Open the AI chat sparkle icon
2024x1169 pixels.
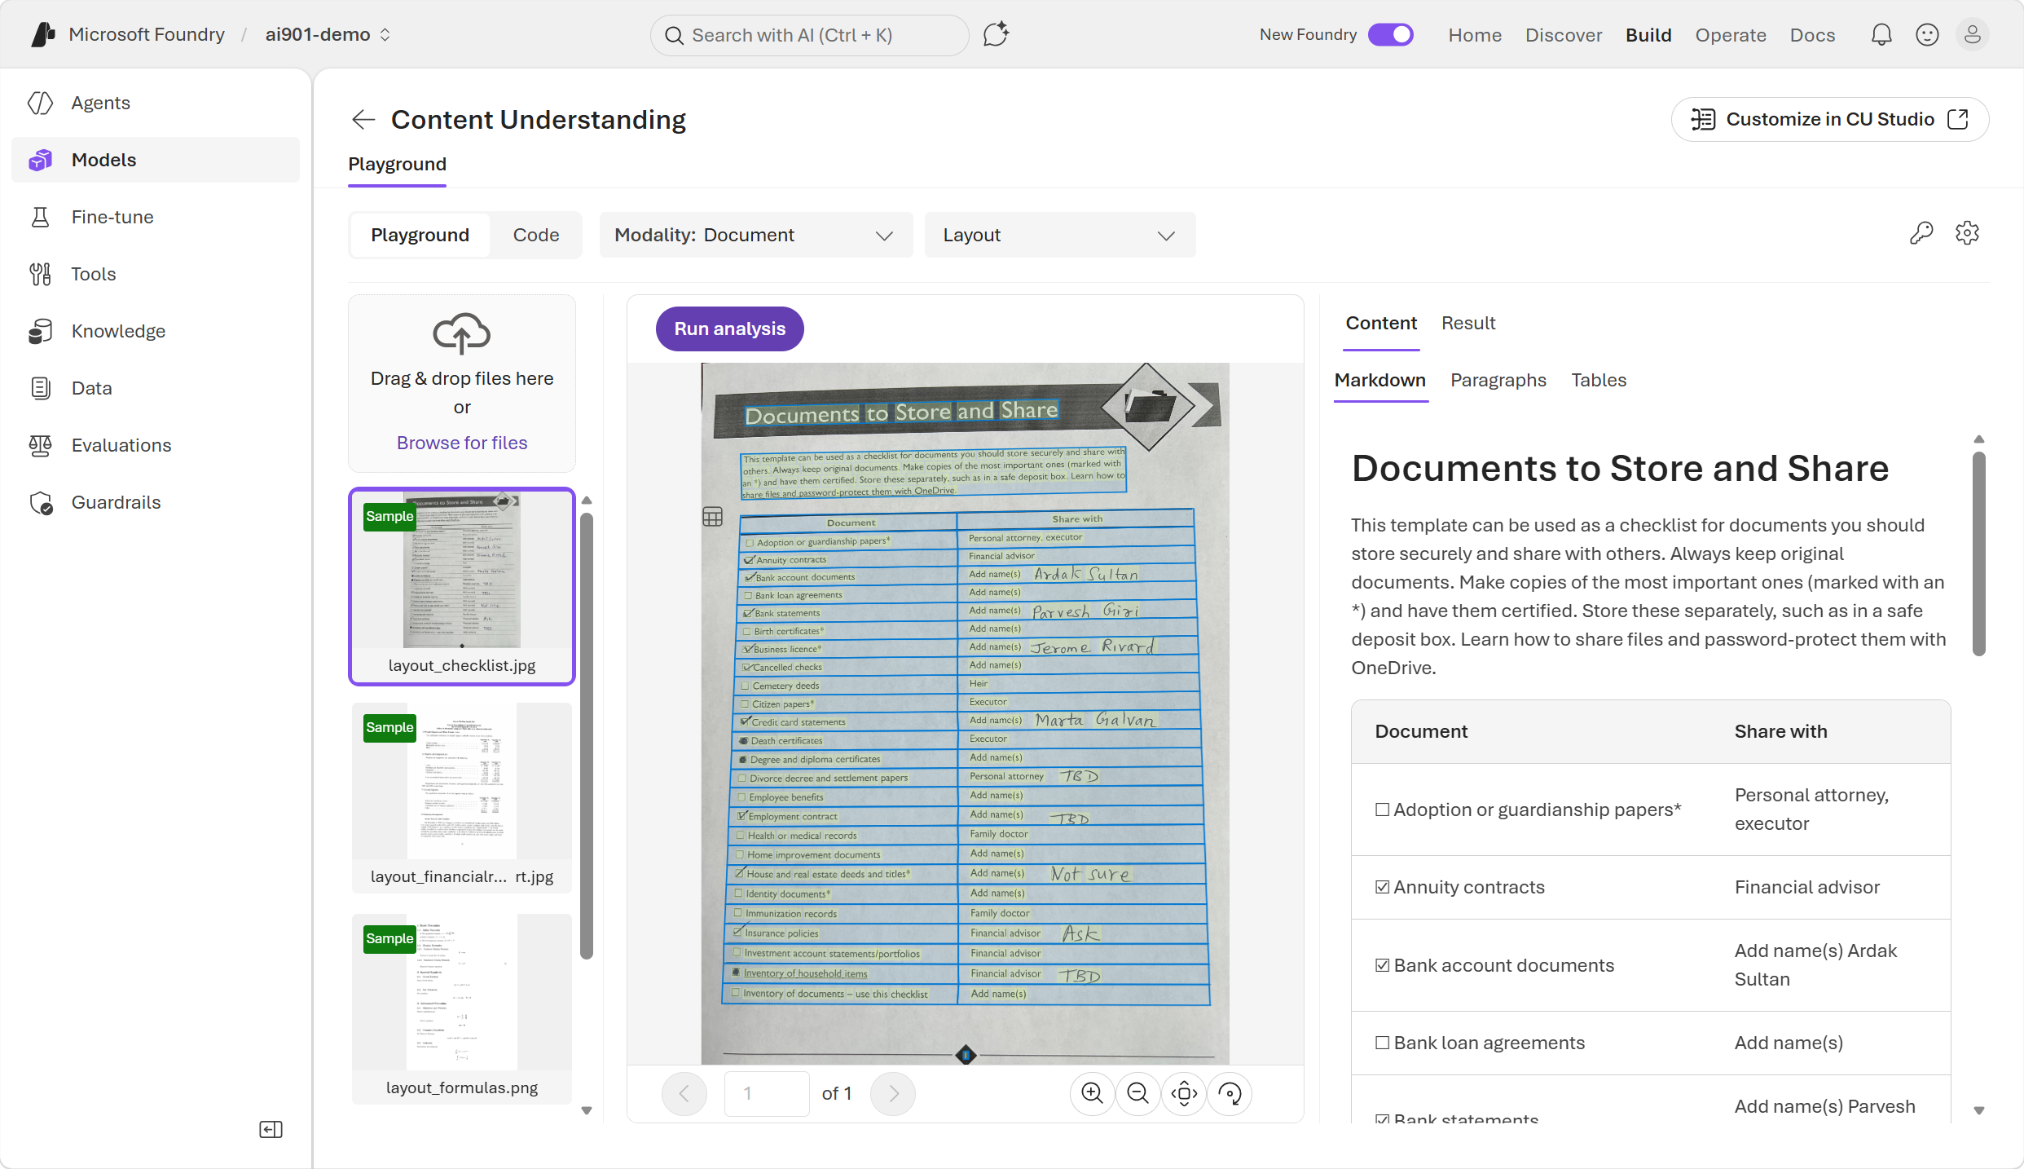point(996,34)
